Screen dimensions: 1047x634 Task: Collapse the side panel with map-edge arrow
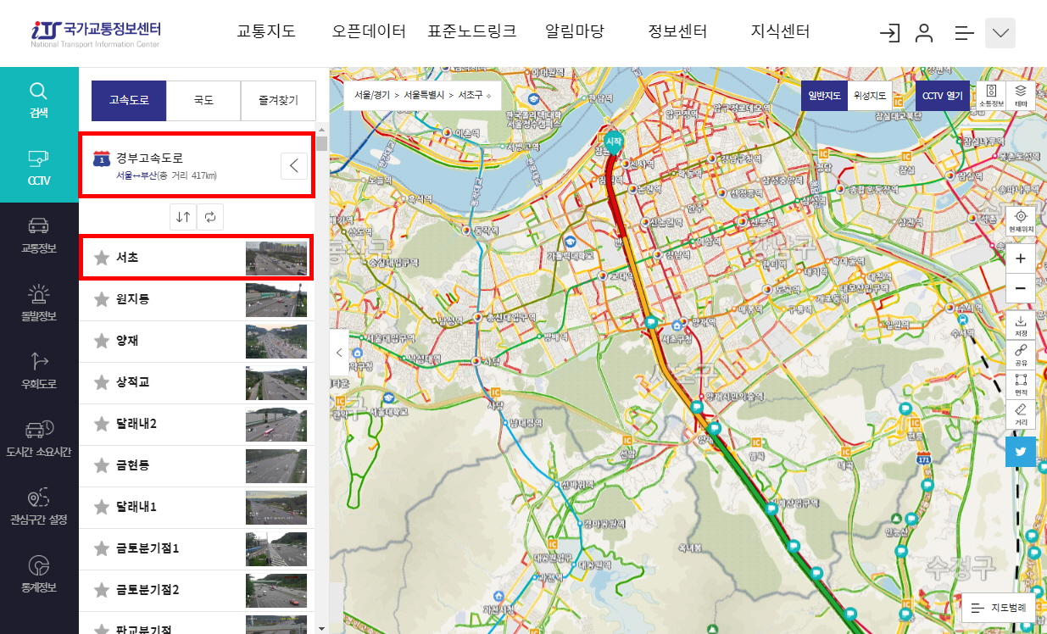[338, 352]
